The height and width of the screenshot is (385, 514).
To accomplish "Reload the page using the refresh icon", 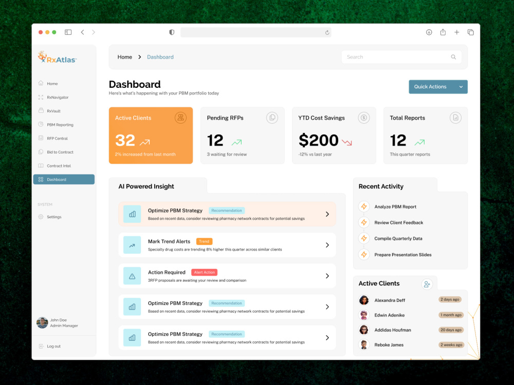I will coord(327,32).
